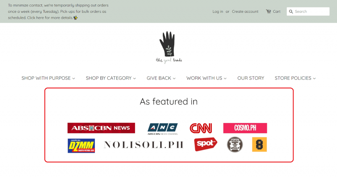Click the CNN logo
This screenshot has height=179, width=337.
[201, 128]
